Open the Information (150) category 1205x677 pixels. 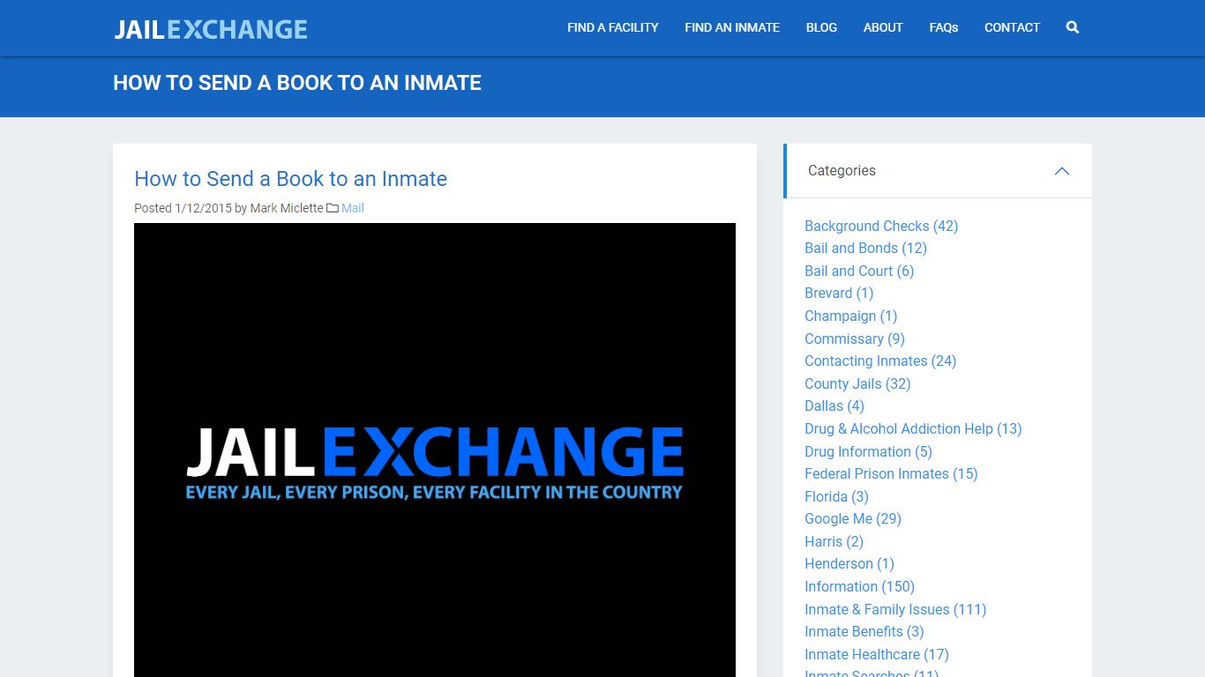point(859,586)
